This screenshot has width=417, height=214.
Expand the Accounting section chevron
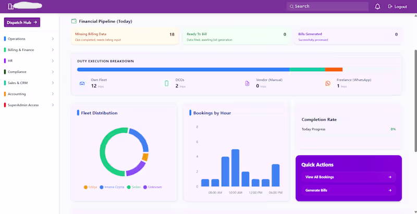pos(53,94)
